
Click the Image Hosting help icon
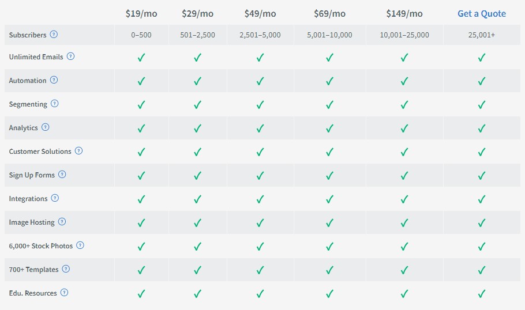pyautogui.click(x=62, y=222)
